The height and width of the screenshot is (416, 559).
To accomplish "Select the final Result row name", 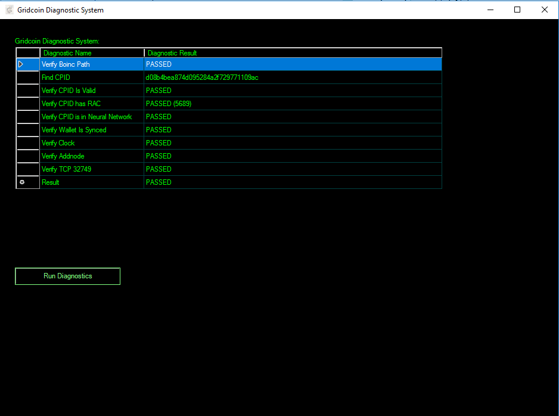I will point(92,182).
